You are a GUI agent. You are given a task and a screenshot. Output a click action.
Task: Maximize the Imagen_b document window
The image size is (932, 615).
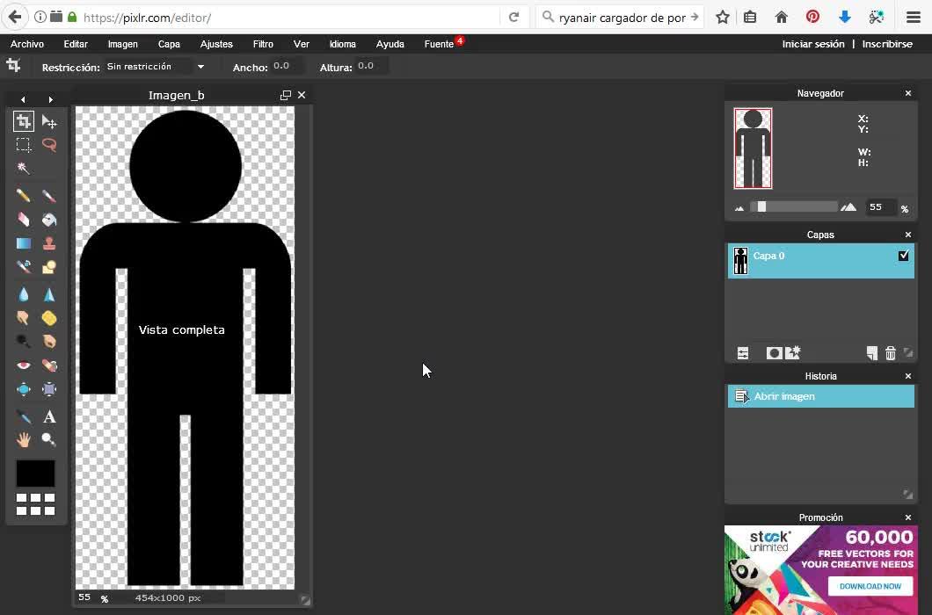coord(285,95)
